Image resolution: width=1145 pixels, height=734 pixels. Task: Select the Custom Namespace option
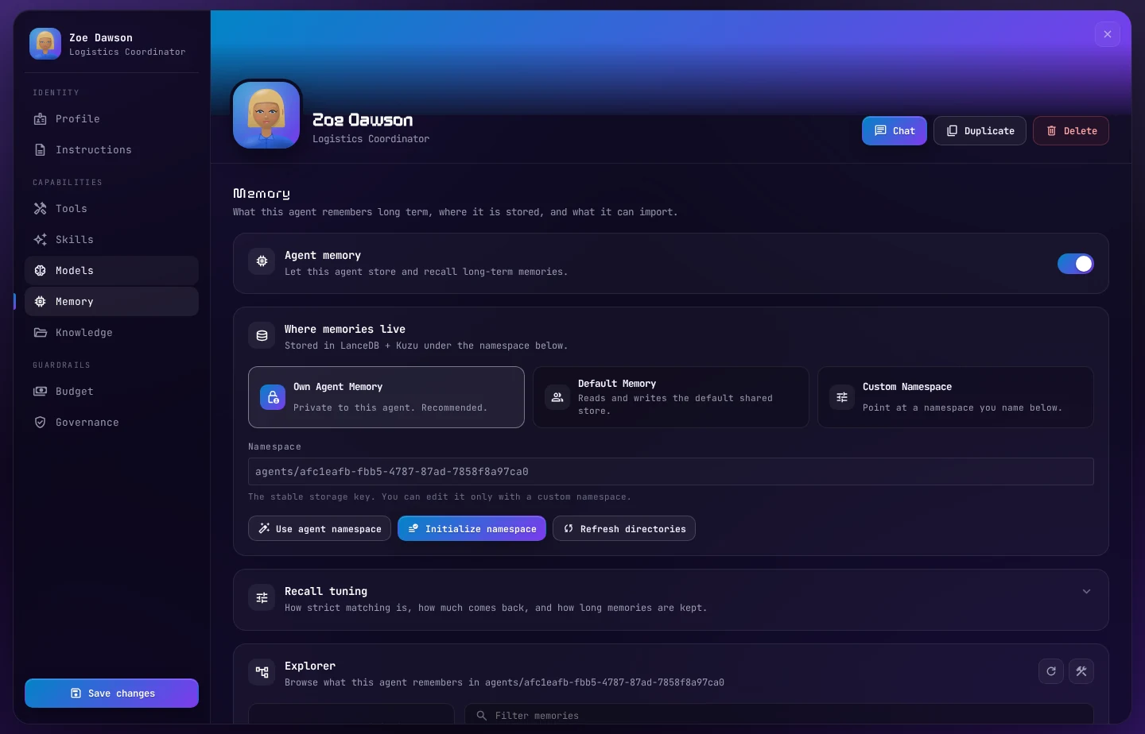click(x=956, y=397)
